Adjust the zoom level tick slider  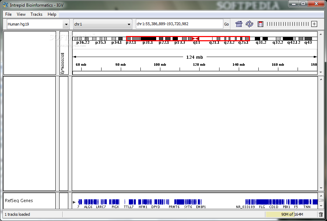(288, 24)
